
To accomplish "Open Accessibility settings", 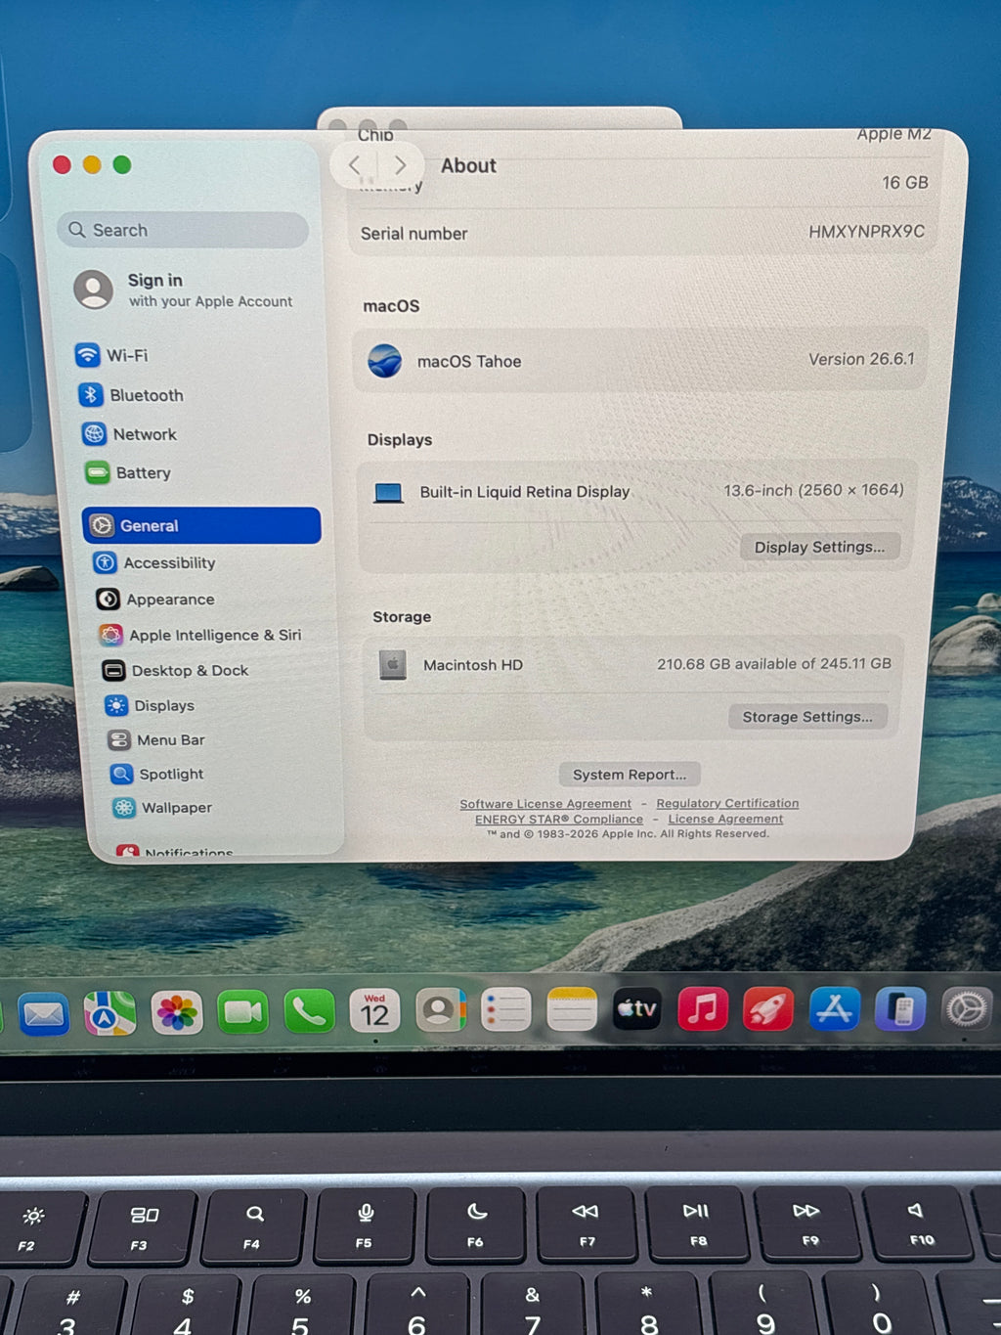I will coord(154,563).
